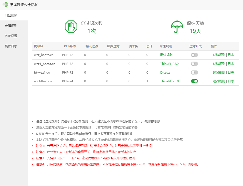Click the 堡塔PHP安全防护 logo icon
Image resolution: width=243 pixels, height=186 pixels.
[x=5, y=5]
